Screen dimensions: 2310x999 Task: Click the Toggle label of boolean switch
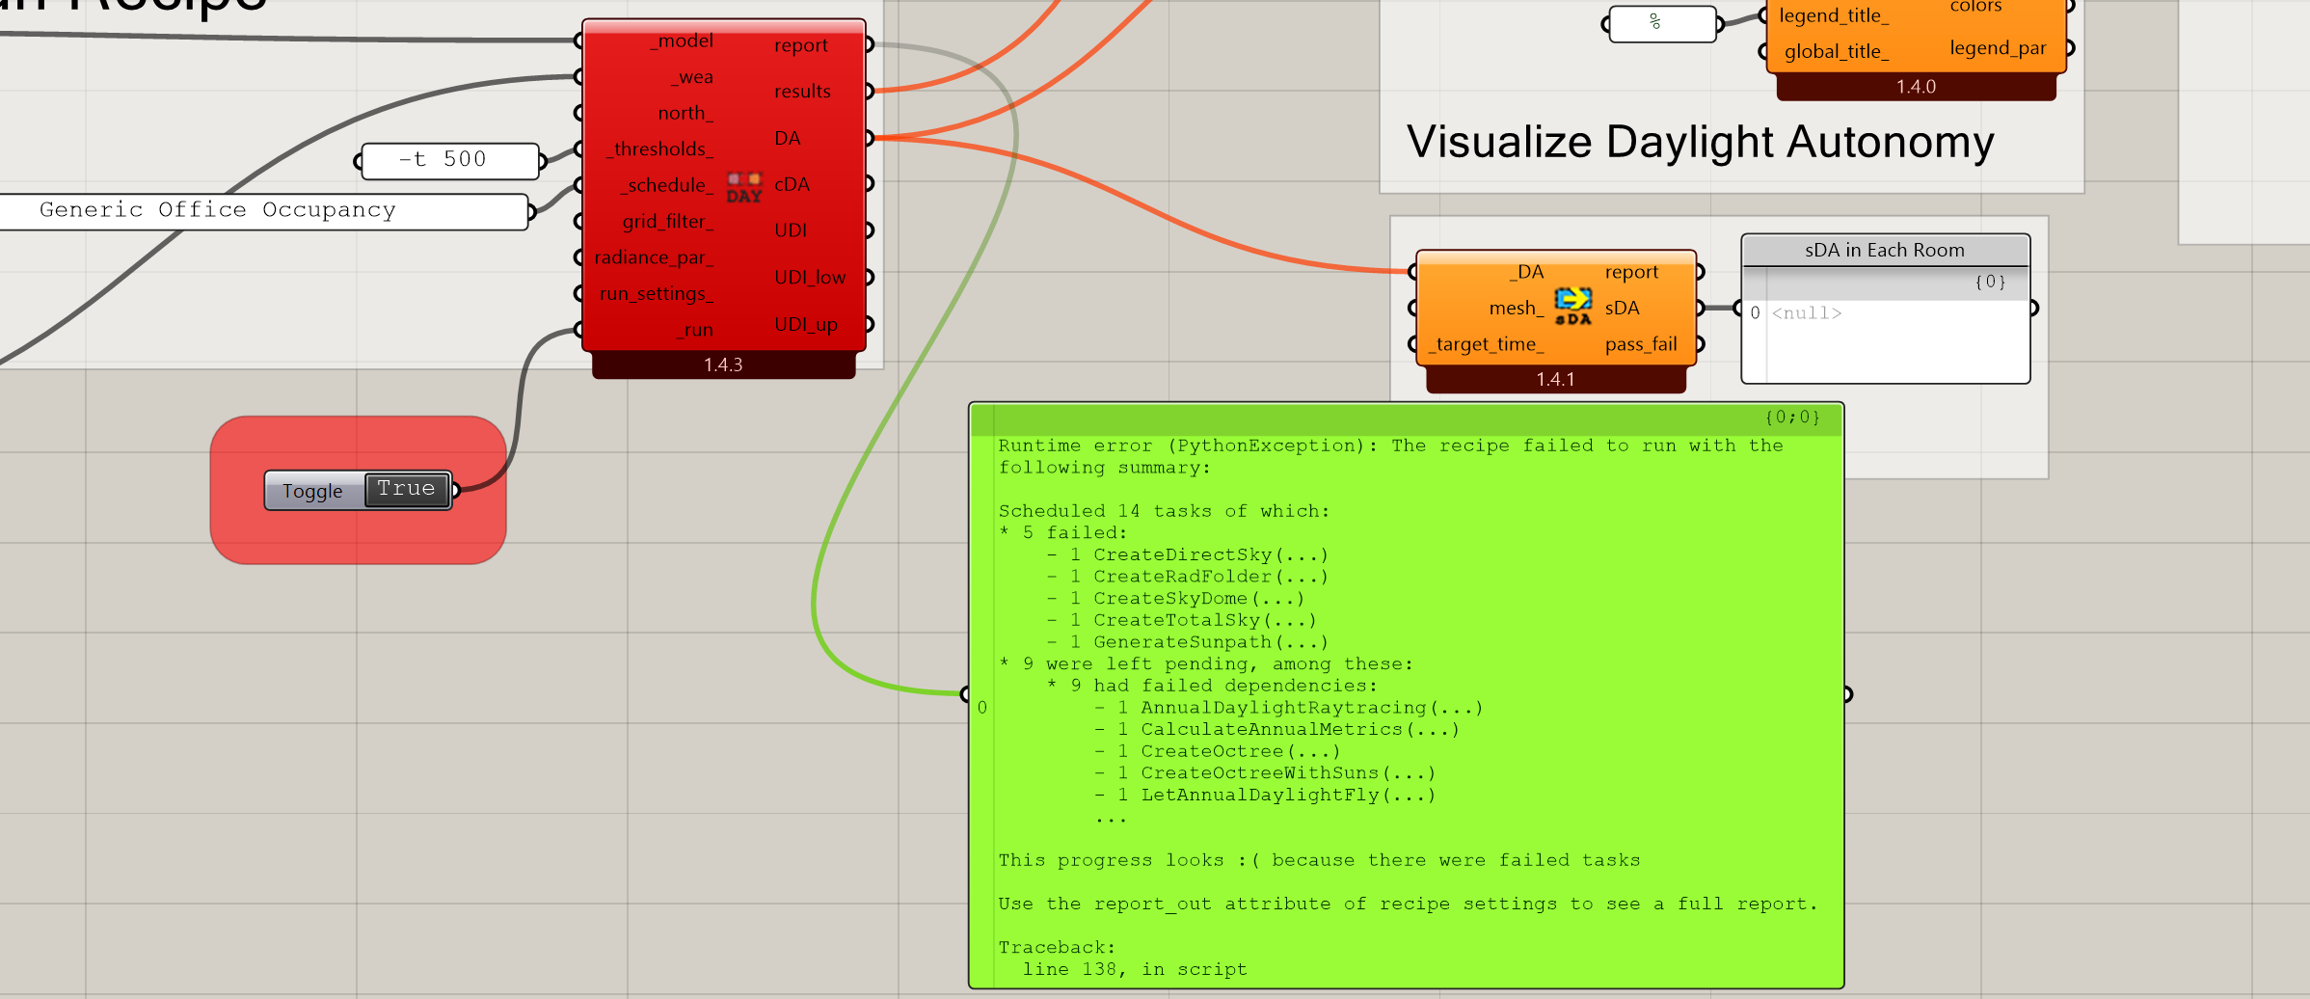point(312,491)
